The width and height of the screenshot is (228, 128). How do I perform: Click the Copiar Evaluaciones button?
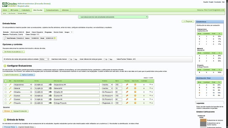tap(11, 75)
